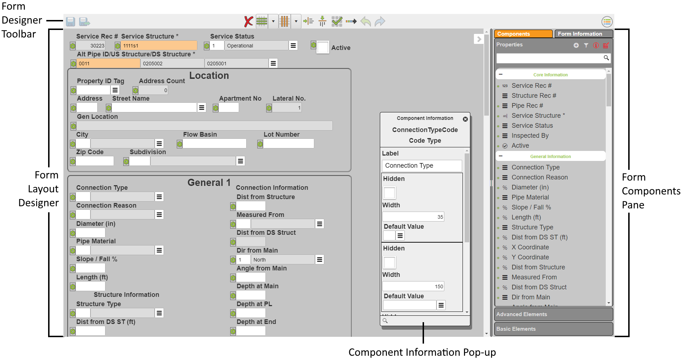The image size is (682, 360).
Task: Toggle the Active checkbox on the form
Action: [323, 47]
